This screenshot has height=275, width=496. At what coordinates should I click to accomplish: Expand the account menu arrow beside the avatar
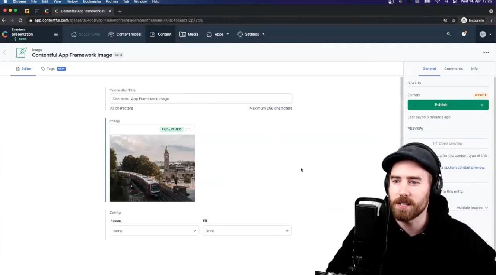490,34
